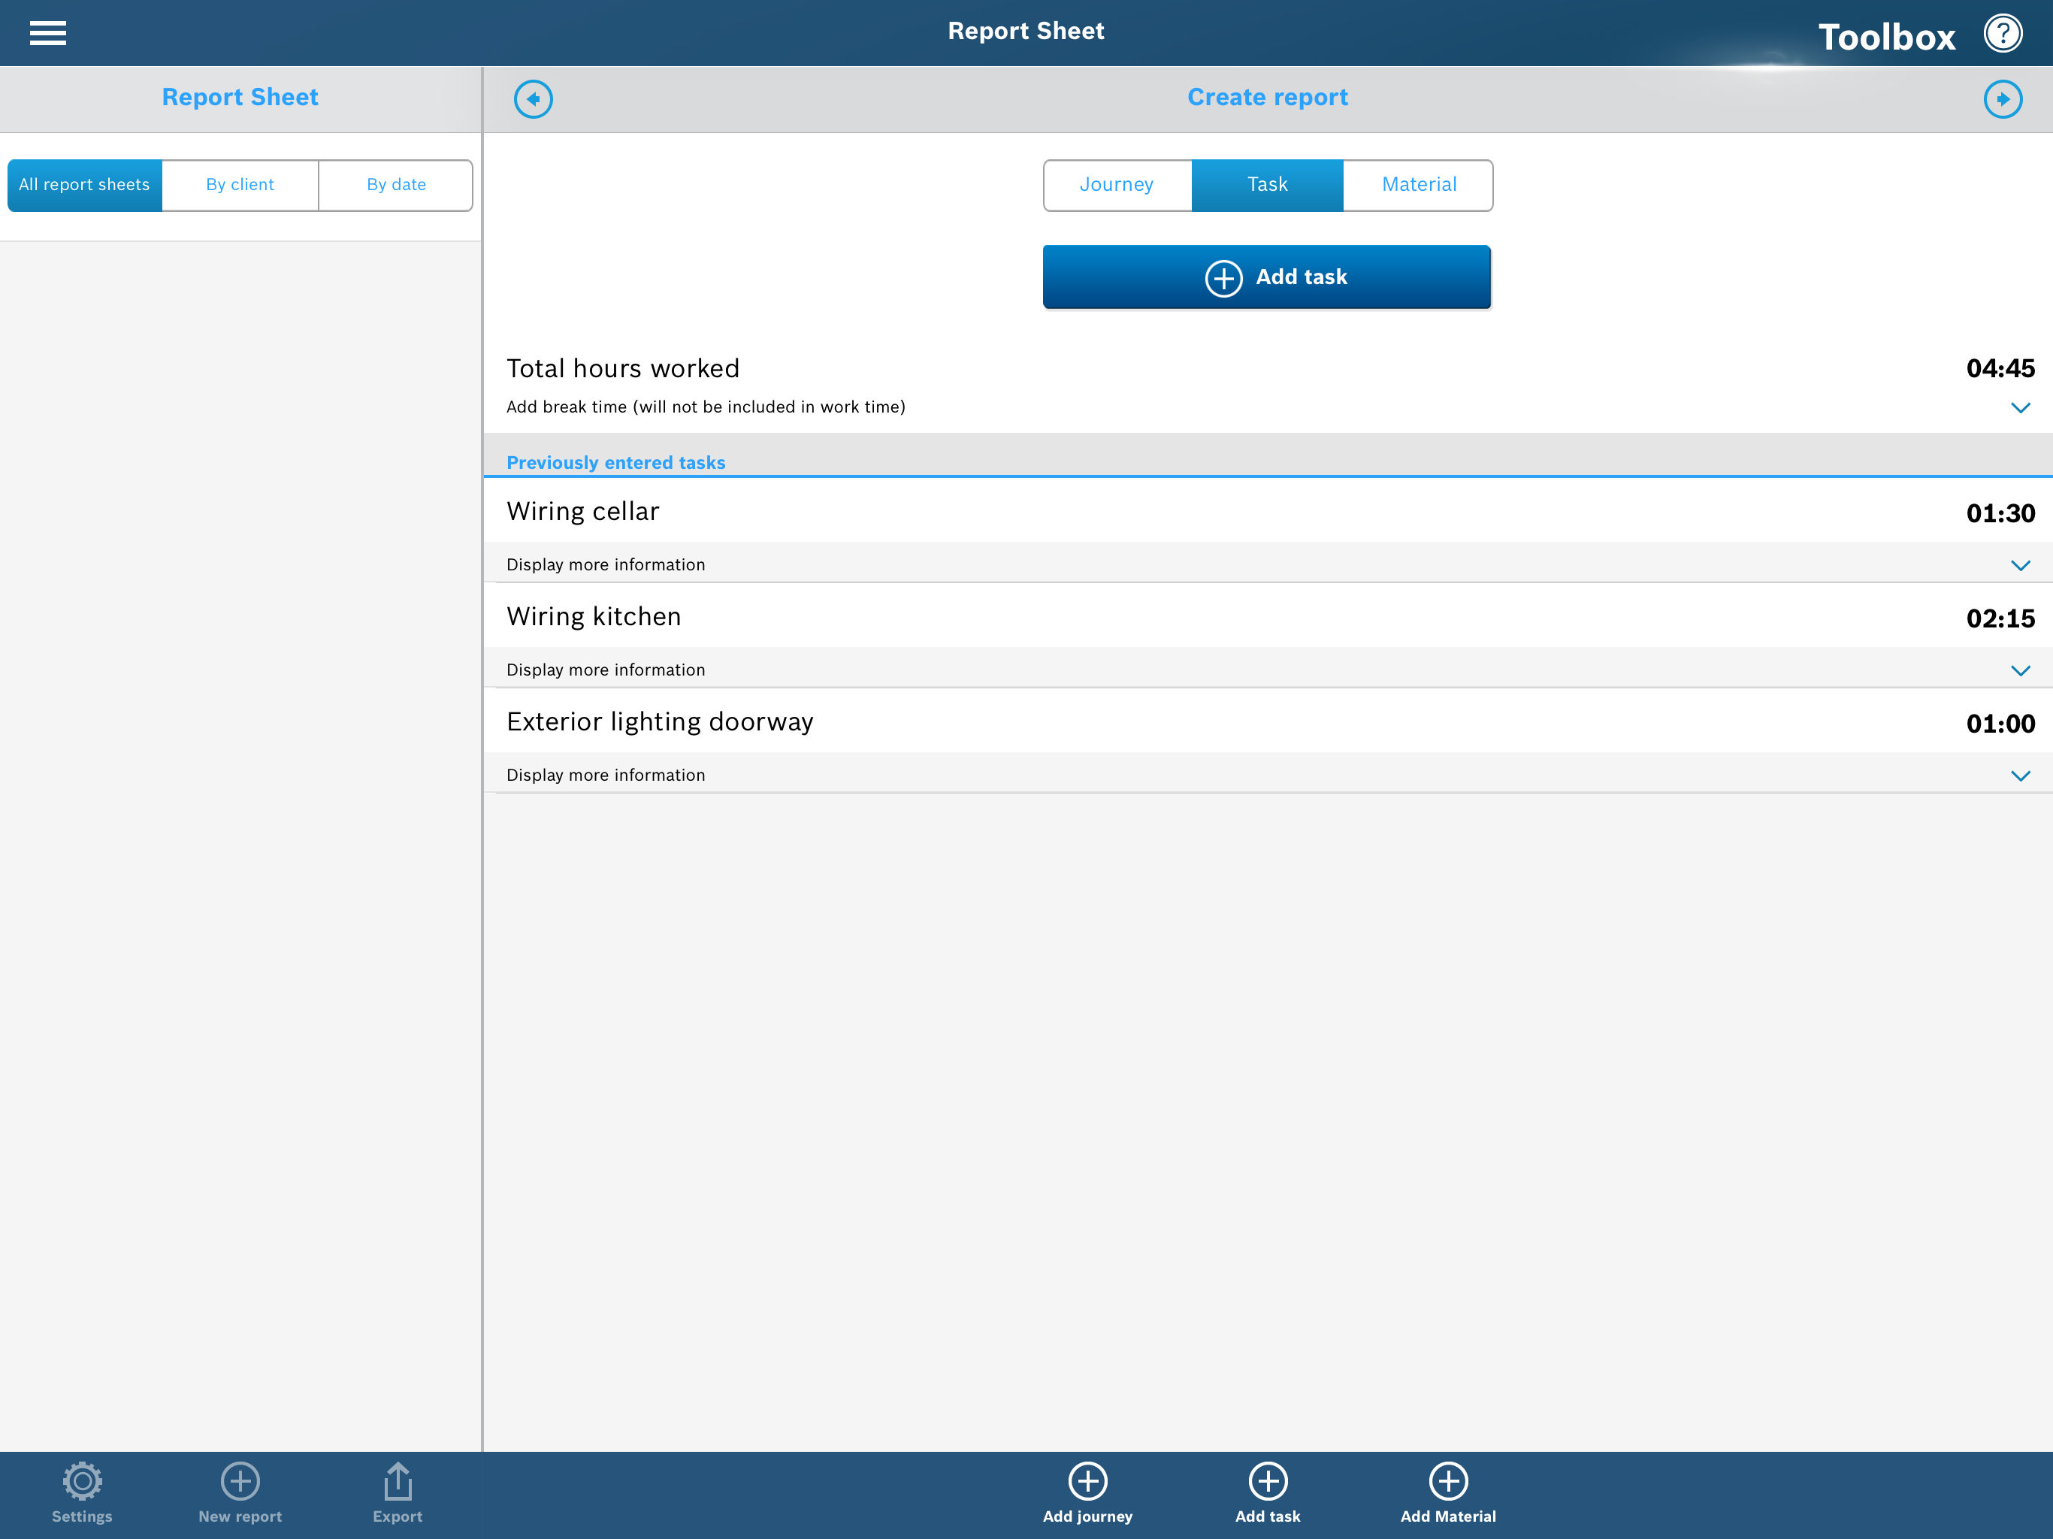The height and width of the screenshot is (1539, 2053).
Task: Open the hamburger menu icon
Action: (x=47, y=33)
